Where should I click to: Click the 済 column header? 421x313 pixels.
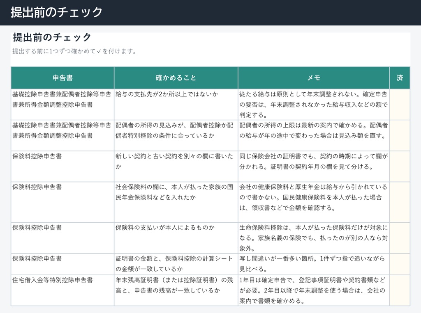coord(400,78)
